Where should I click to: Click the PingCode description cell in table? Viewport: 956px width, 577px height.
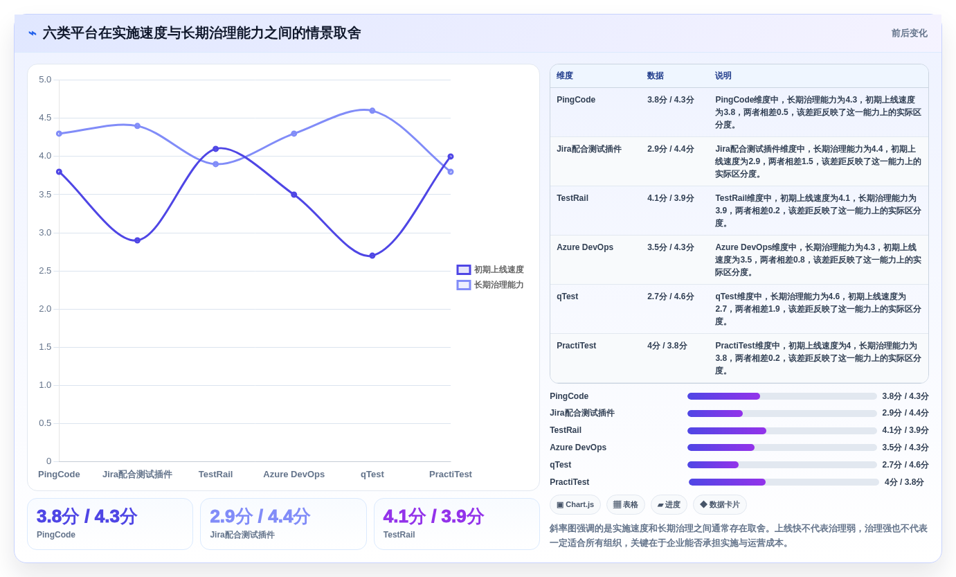tap(818, 112)
